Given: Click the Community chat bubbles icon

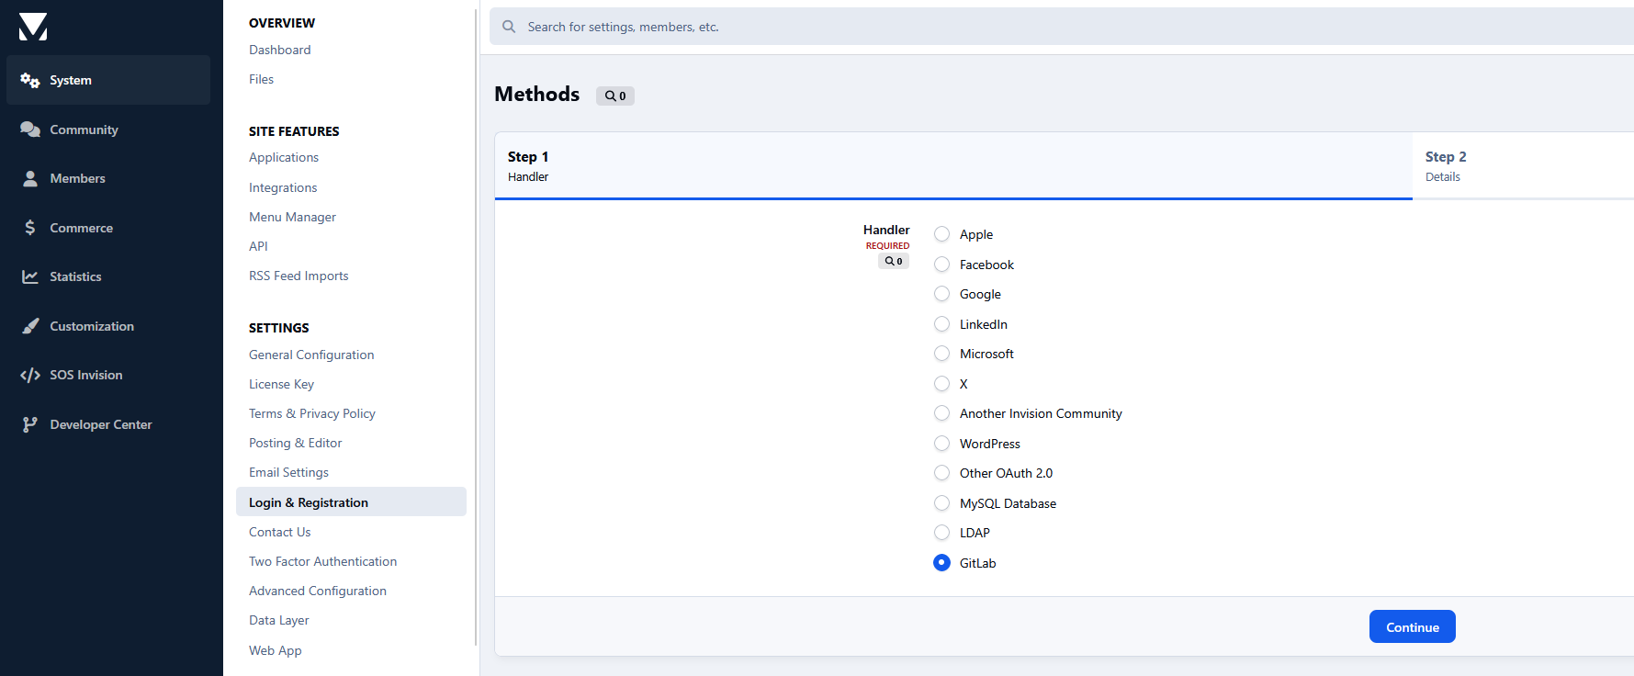Looking at the screenshot, I should pyautogui.click(x=30, y=130).
